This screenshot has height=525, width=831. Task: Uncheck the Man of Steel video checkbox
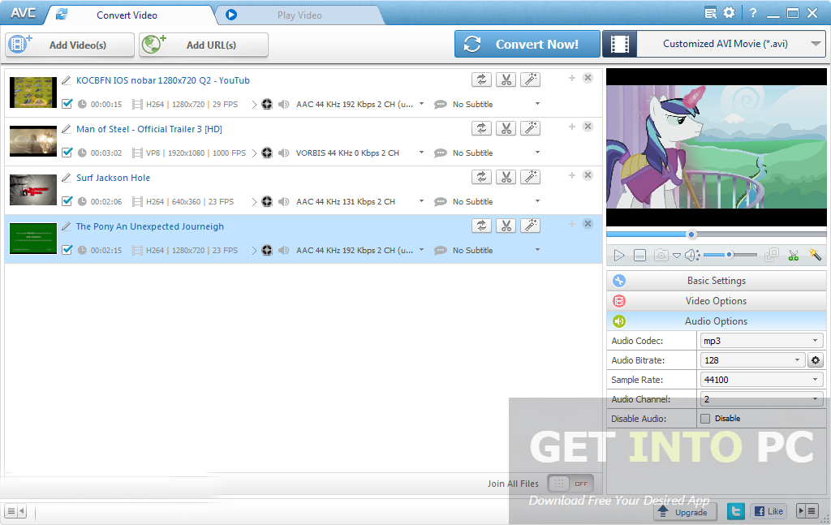pos(67,153)
